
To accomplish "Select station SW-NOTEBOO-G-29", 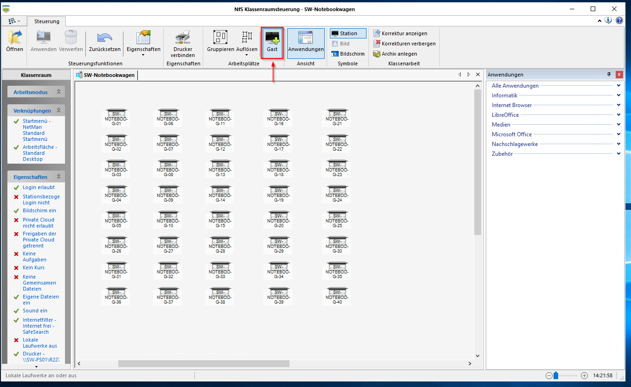I will point(278,245).
